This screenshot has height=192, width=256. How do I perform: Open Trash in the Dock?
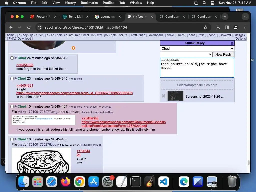pos(232,181)
